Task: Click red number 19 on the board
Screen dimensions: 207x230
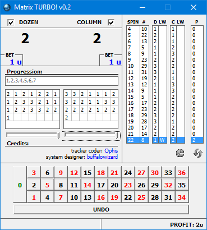Action: [114, 197]
